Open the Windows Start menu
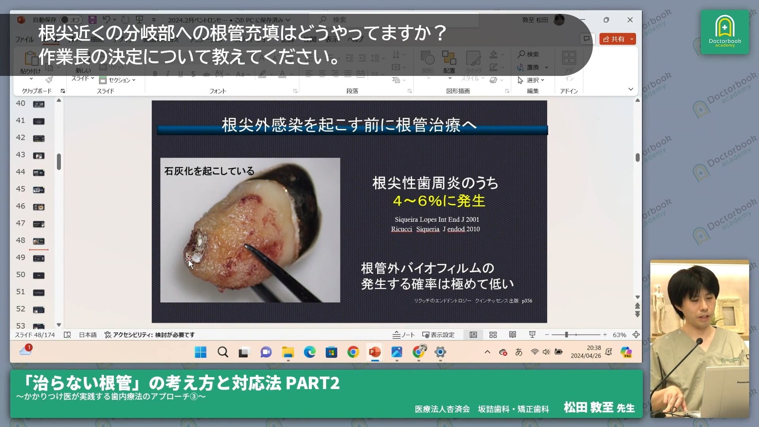This screenshot has width=759, height=427. 201,352
